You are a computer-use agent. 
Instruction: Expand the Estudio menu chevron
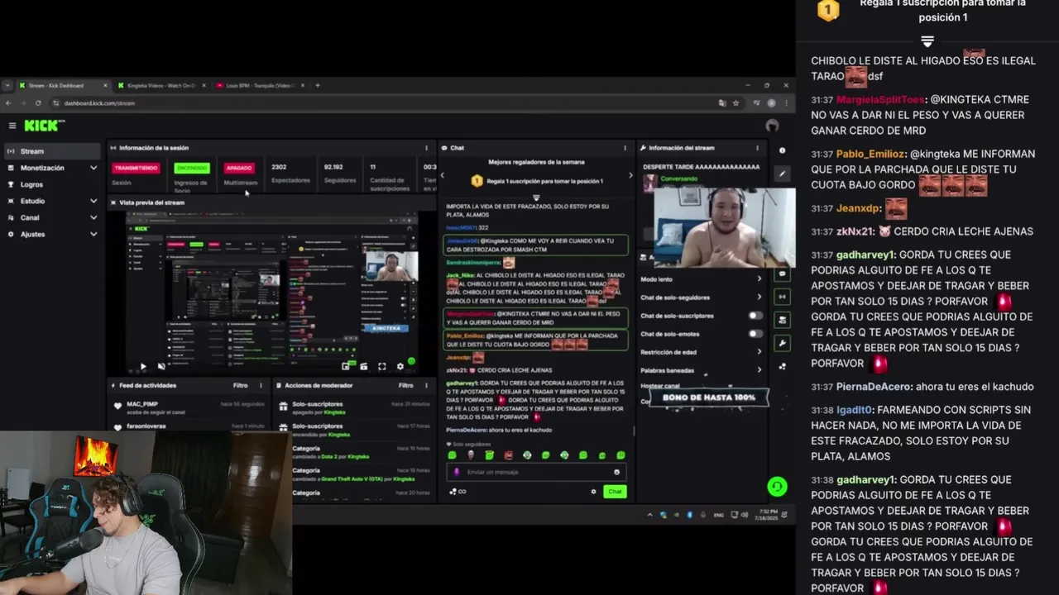tap(93, 201)
